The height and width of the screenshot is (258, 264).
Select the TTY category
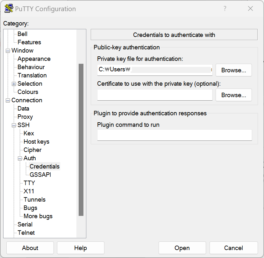(29, 183)
